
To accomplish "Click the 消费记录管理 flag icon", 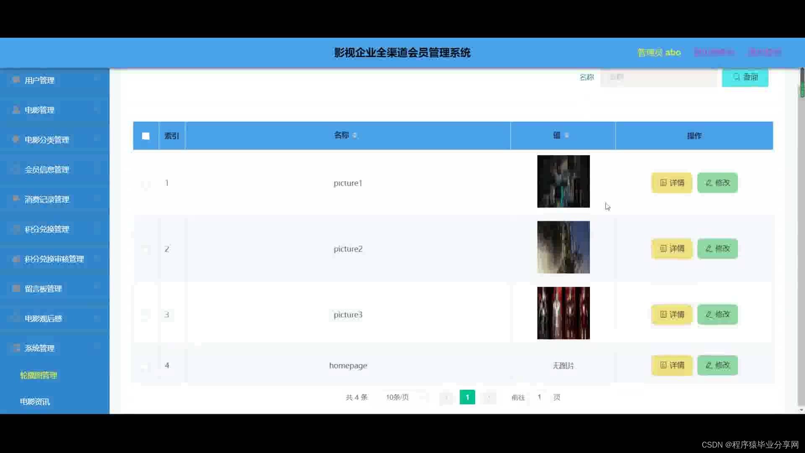I will (x=16, y=199).
